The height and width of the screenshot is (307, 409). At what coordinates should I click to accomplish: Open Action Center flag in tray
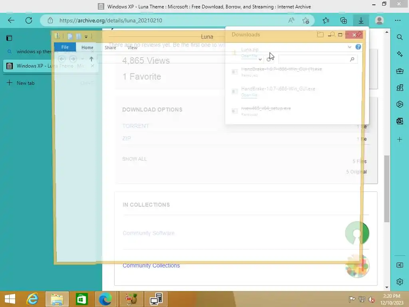(352, 299)
